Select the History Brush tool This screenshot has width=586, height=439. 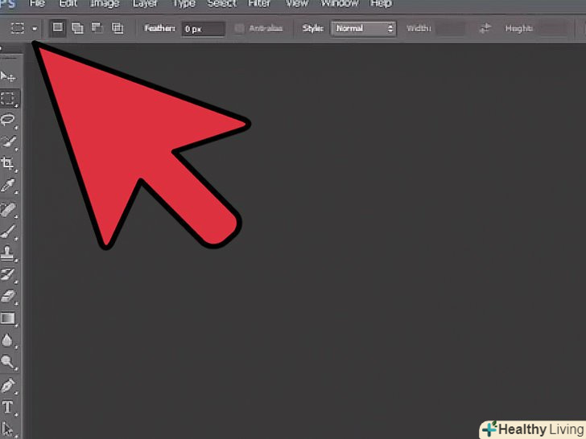(8, 275)
